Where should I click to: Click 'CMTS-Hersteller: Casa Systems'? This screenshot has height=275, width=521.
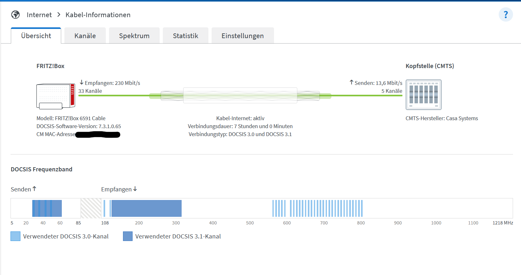[442, 118]
